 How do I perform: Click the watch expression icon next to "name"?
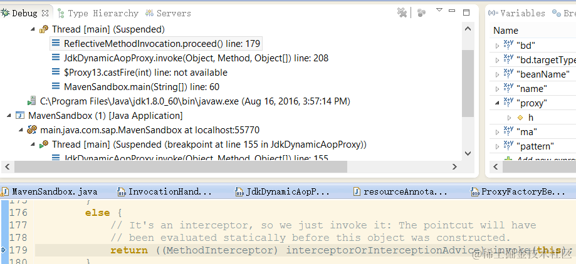(508, 88)
